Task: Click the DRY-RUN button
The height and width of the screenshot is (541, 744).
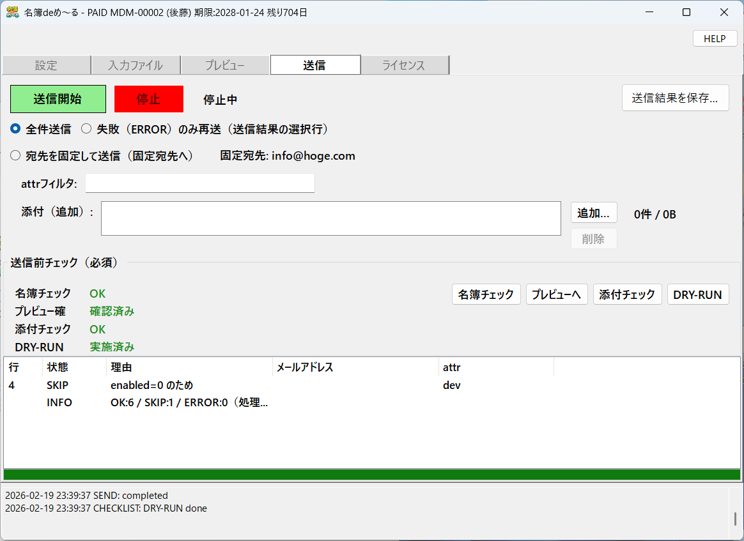Action: [697, 294]
